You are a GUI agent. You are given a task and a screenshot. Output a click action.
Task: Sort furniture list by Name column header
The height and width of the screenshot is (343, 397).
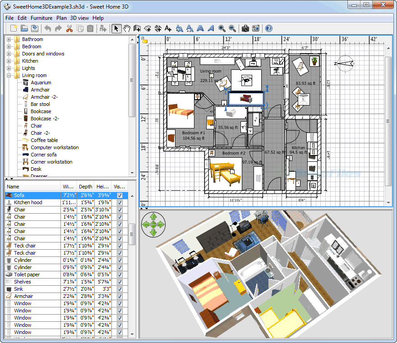point(32,187)
